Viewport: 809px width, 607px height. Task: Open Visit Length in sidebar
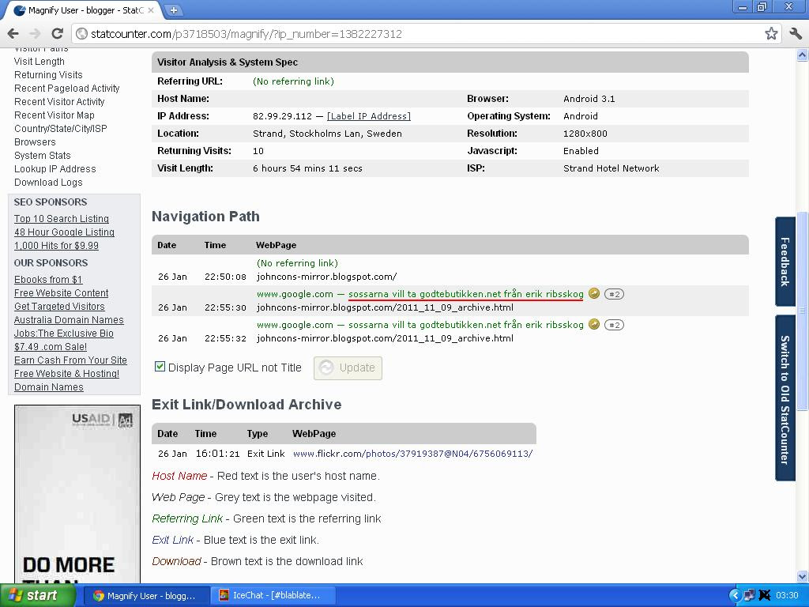coord(40,62)
